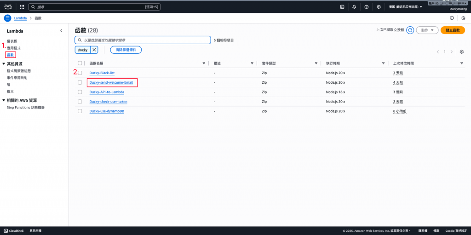This screenshot has height=235, width=471.
Task: Open the clock icon below the username
Action: 464,18
